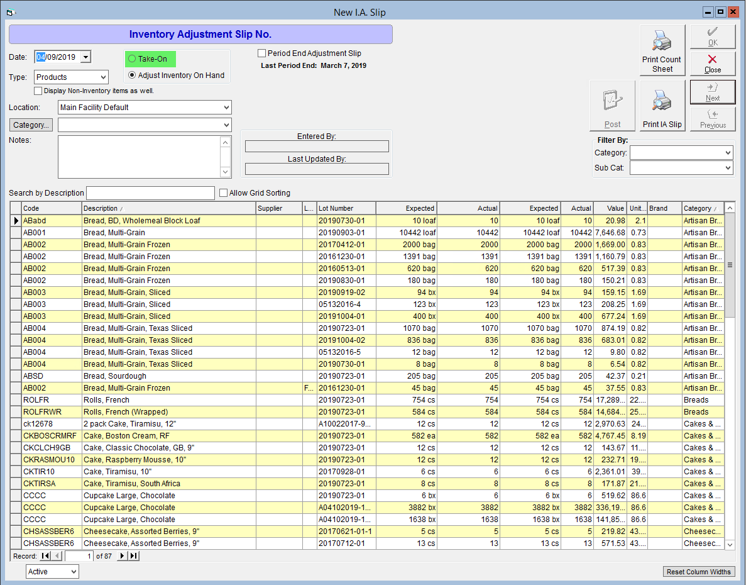Expand the Location dropdown
746x585 pixels.
click(226, 108)
